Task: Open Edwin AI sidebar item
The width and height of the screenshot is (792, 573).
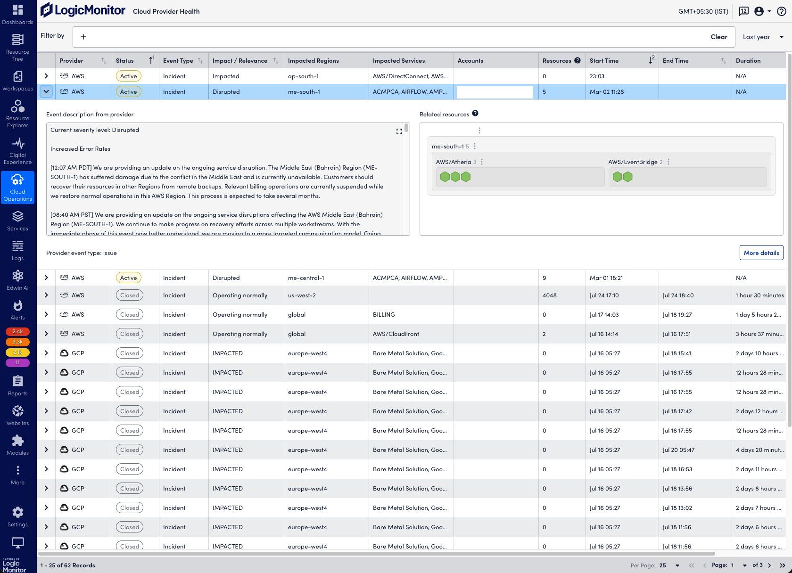Action: [x=18, y=280]
